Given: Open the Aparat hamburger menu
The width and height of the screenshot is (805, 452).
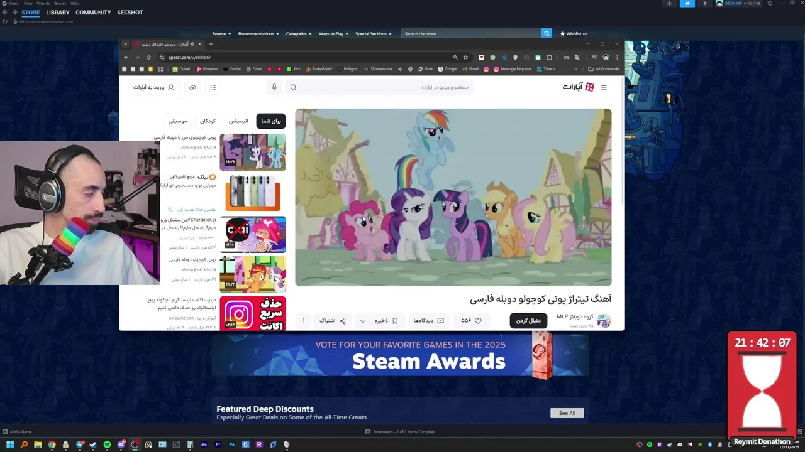Looking at the screenshot, I should (604, 87).
